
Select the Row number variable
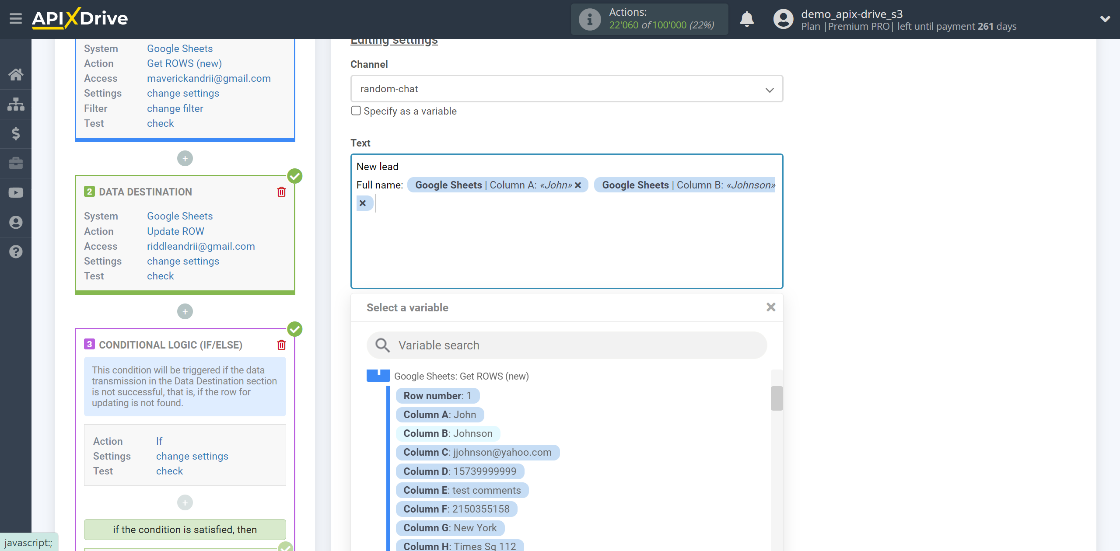pos(437,396)
